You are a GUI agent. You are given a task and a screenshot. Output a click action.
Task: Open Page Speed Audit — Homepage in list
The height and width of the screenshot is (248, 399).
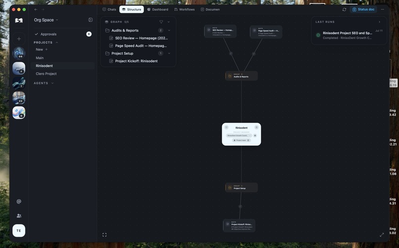click(x=141, y=46)
